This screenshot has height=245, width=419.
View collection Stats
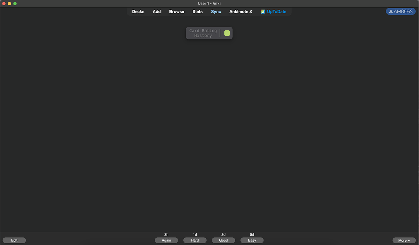pos(197,11)
